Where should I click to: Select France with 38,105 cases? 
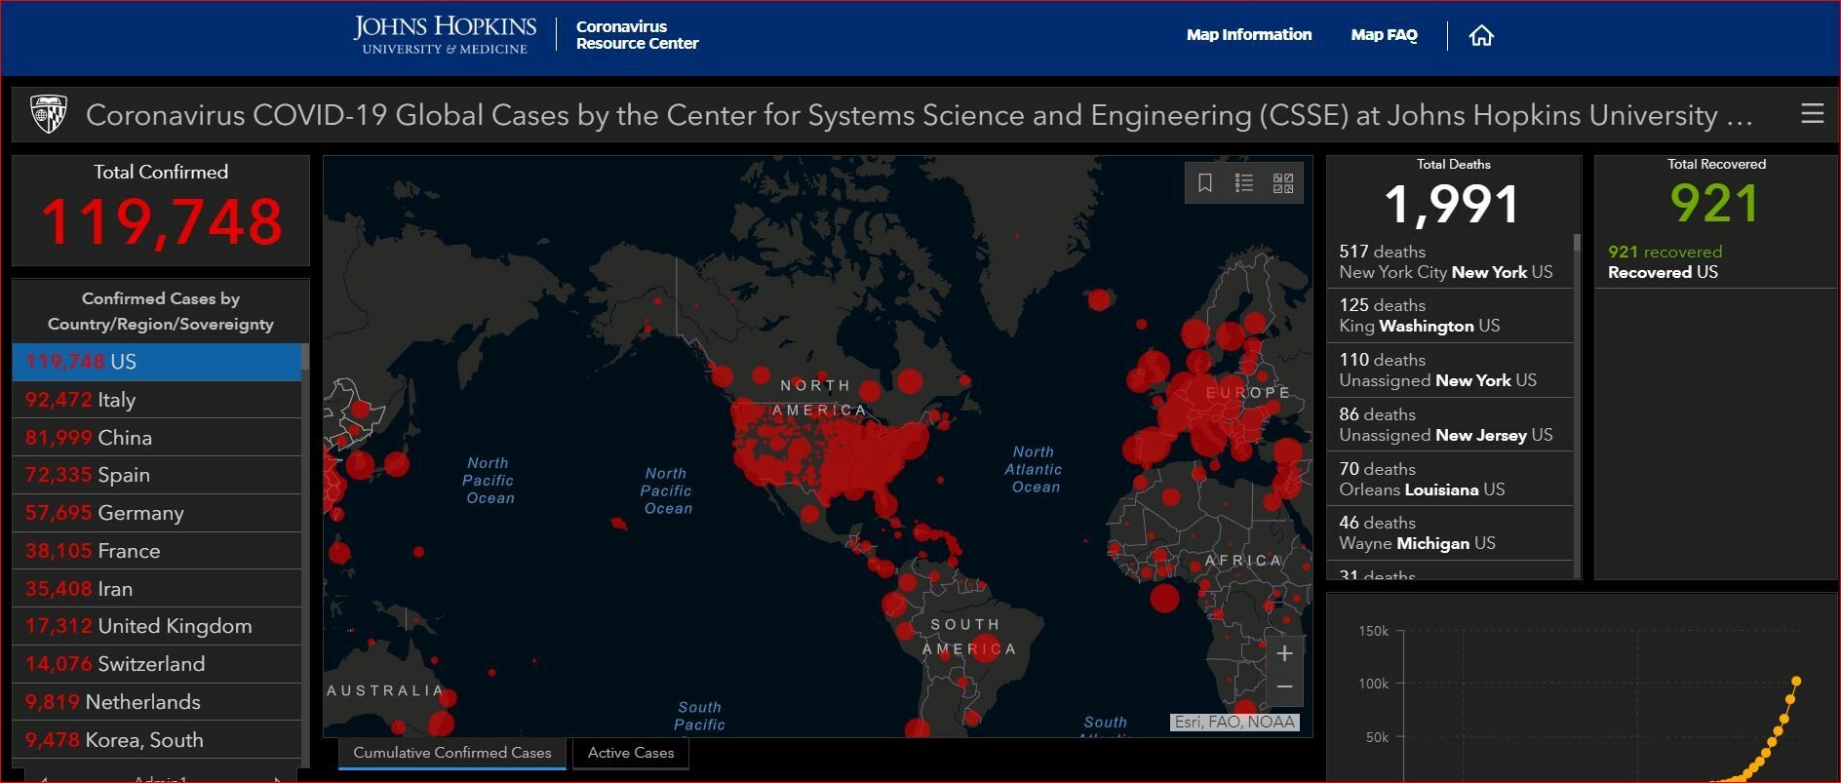pyautogui.click(x=157, y=551)
